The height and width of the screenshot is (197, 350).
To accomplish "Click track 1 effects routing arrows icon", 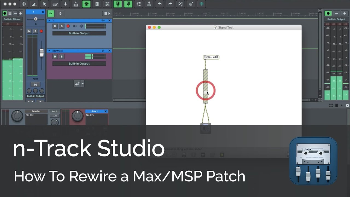I will (103, 21).
